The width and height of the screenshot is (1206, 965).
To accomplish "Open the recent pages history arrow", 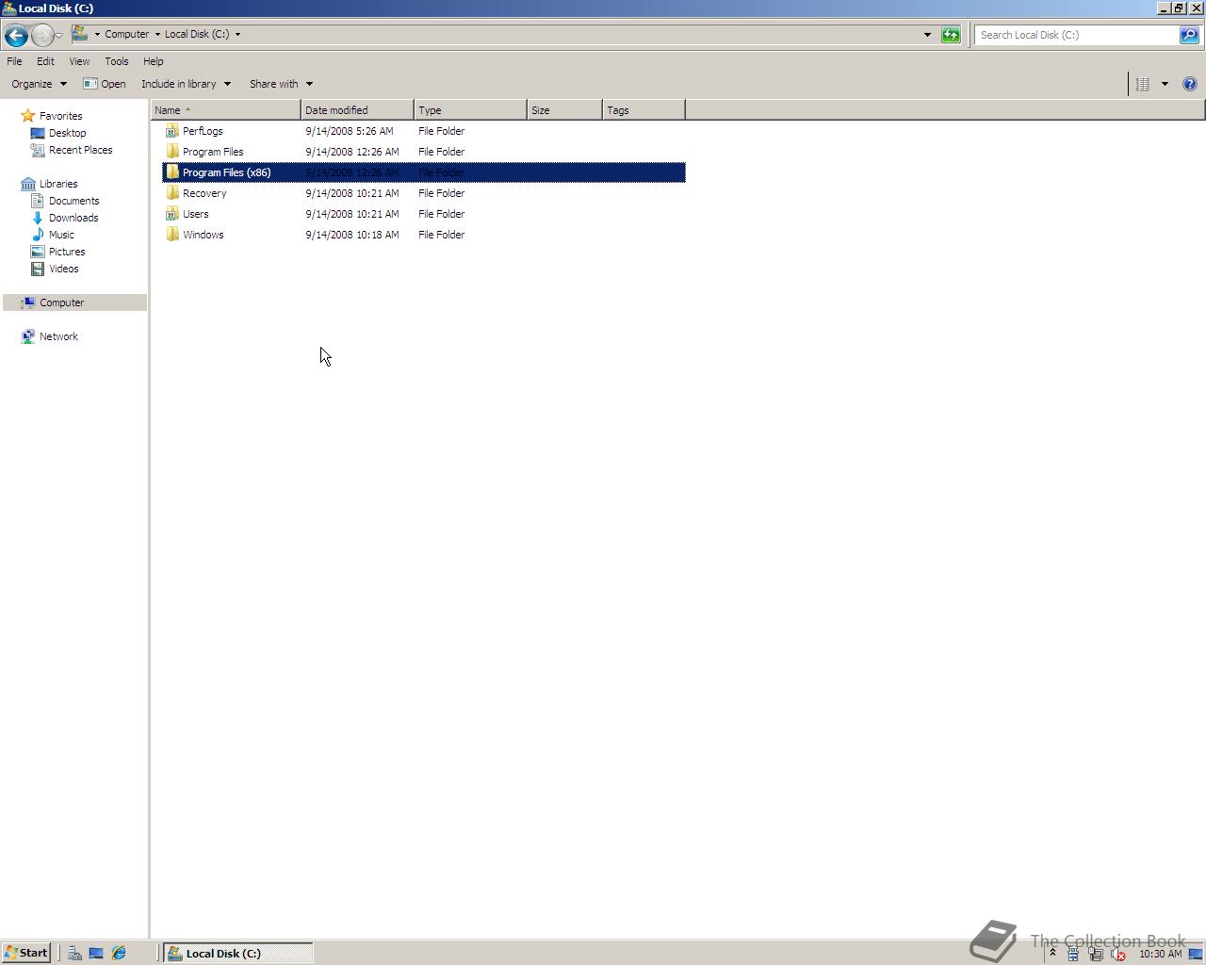I will pyautogui.click(x=58, y=36).
